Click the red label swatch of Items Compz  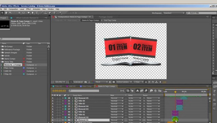point(24,59)
